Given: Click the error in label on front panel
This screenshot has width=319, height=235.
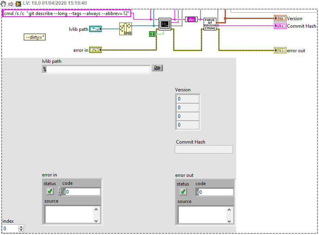Looking at the screenshot, I should [x=50, y=175].
